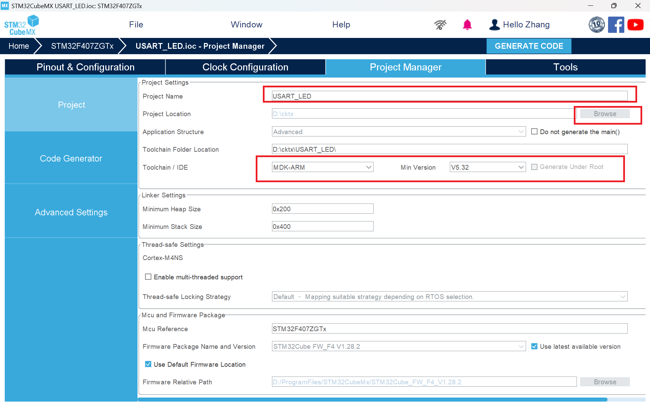Viewport: 650px width, 406px height.
Task: Toggle Generate Under Root checkbox
Action: [x=534, y=167]
